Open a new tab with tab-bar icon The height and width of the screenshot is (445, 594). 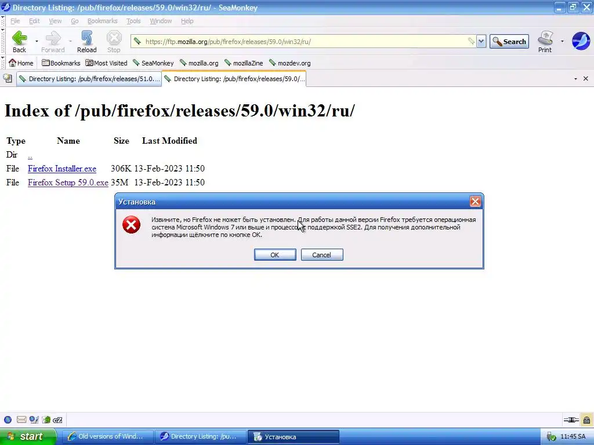pyautogui.click(x=8, y=78)
